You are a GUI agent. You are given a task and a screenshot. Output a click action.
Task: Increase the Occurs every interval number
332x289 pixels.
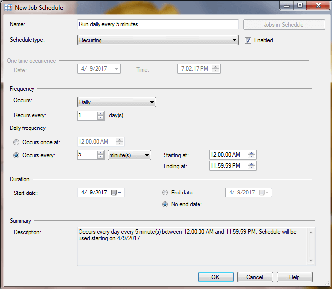100,153
